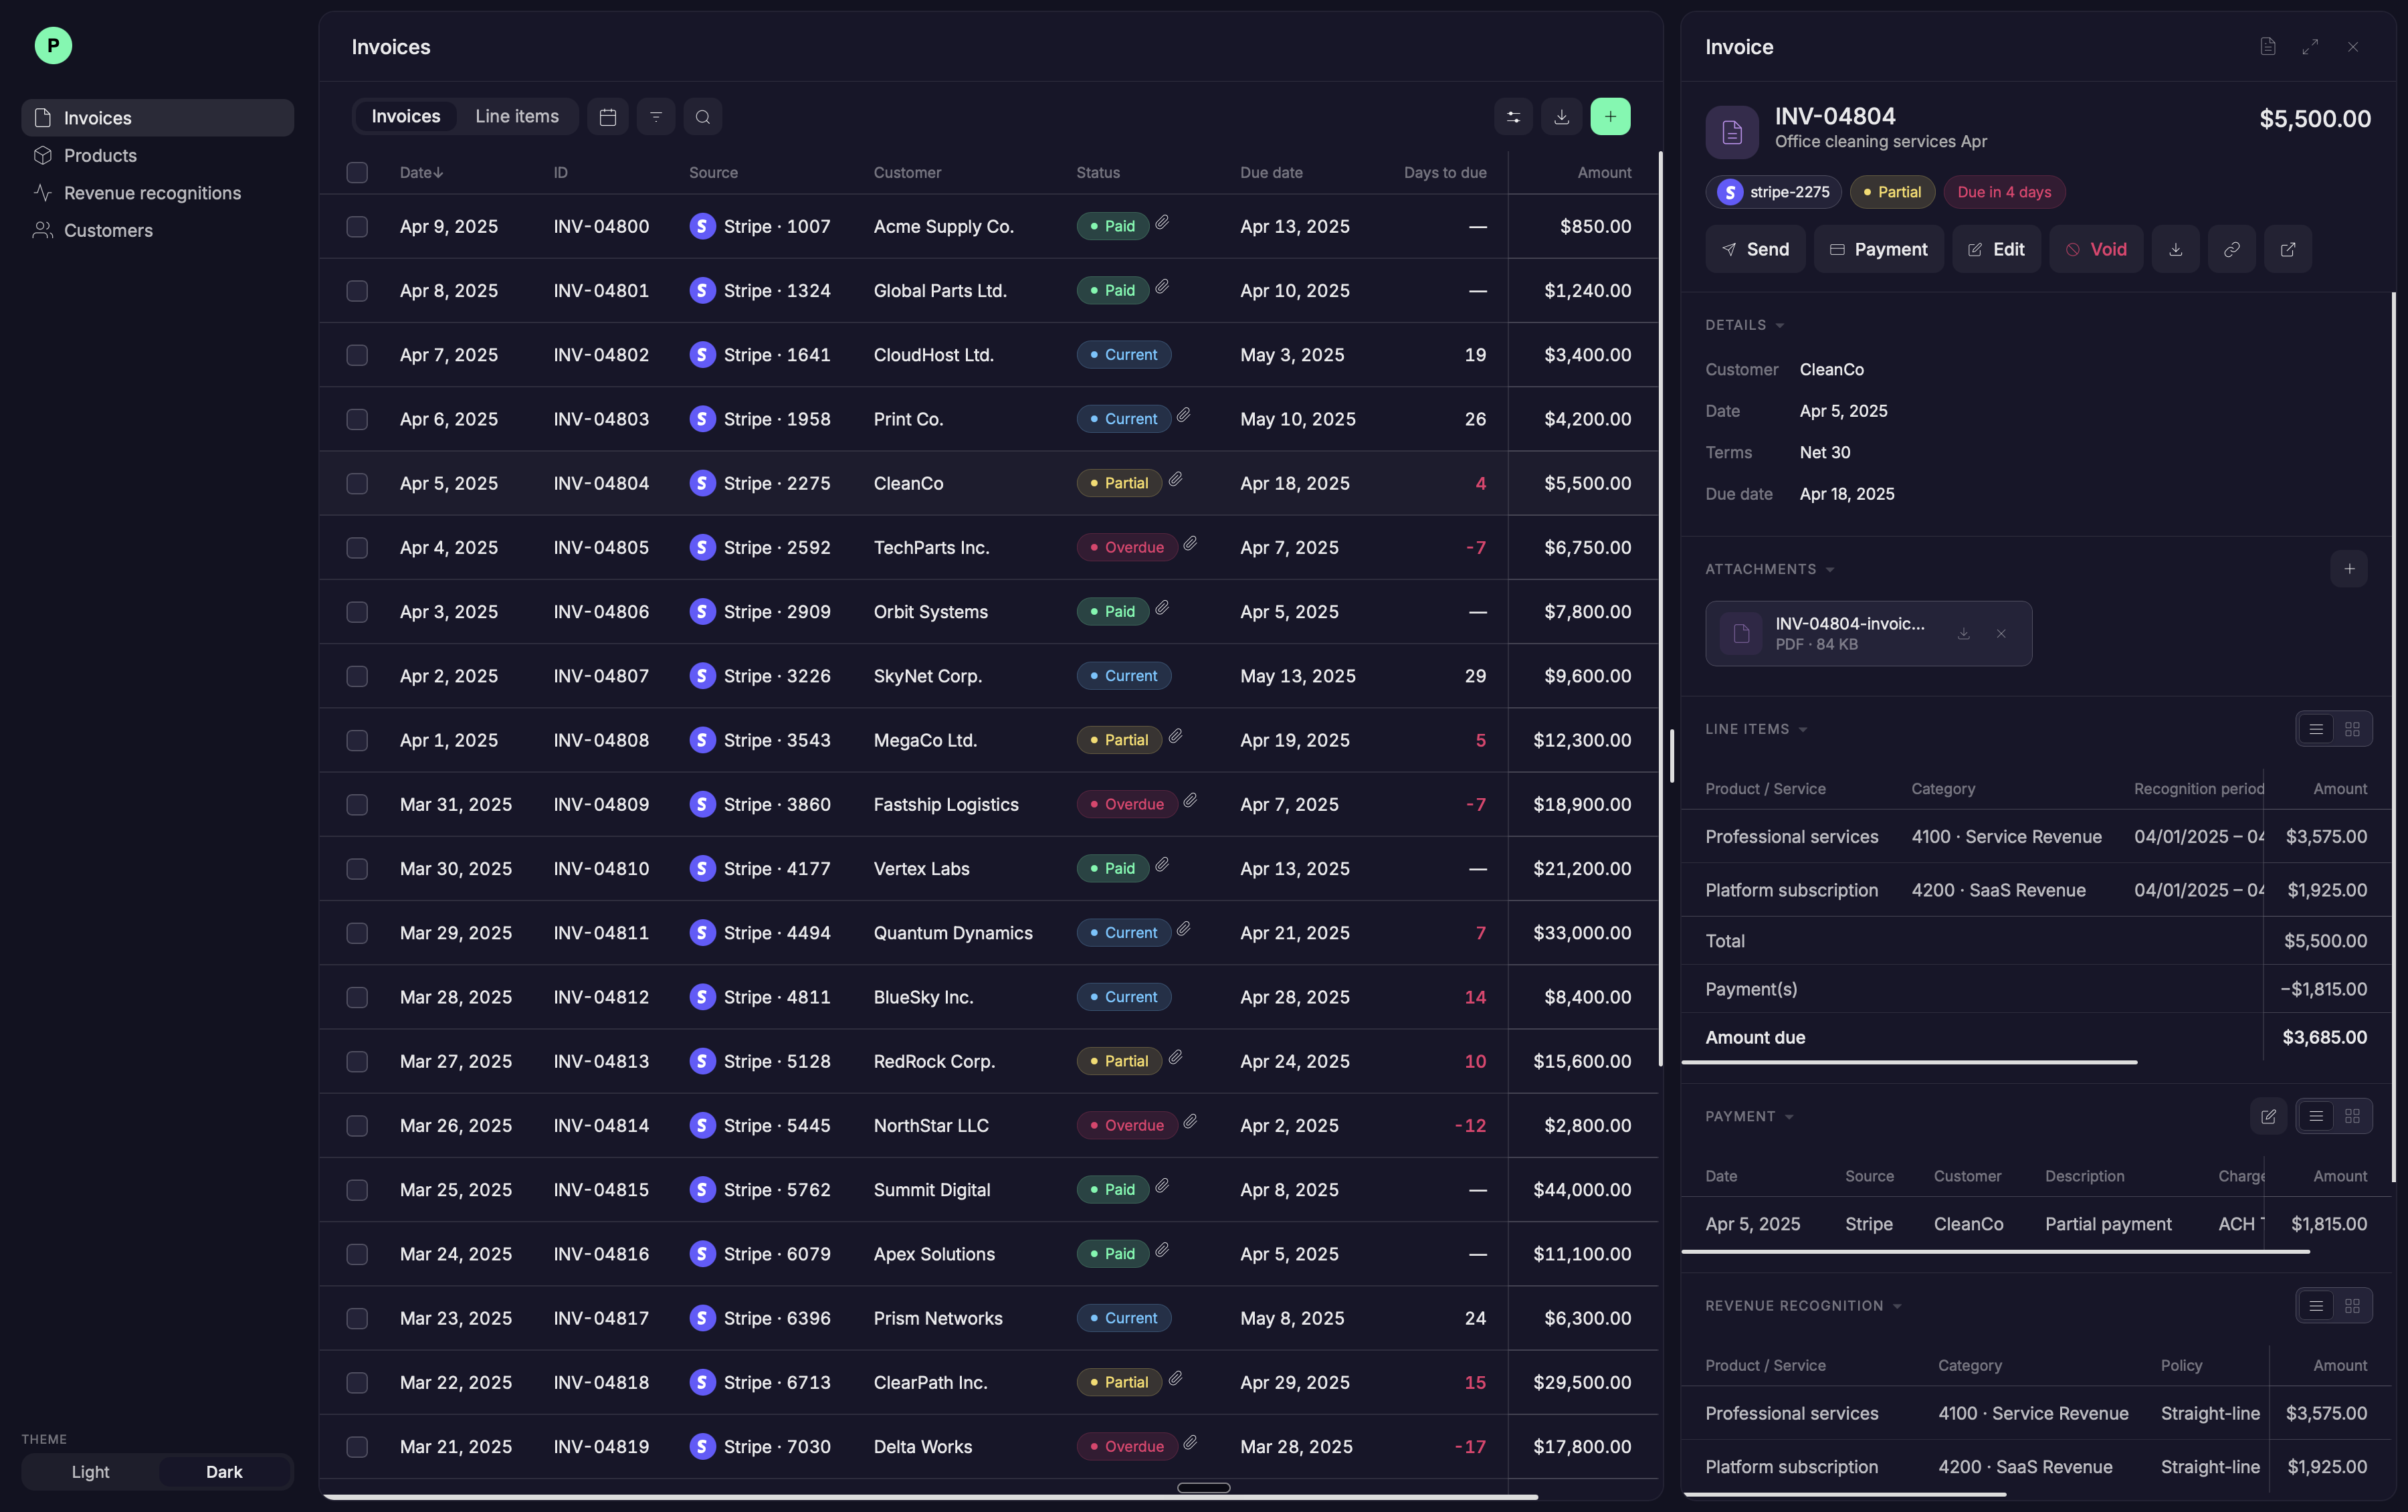Switch to the Line items tab

517,117
